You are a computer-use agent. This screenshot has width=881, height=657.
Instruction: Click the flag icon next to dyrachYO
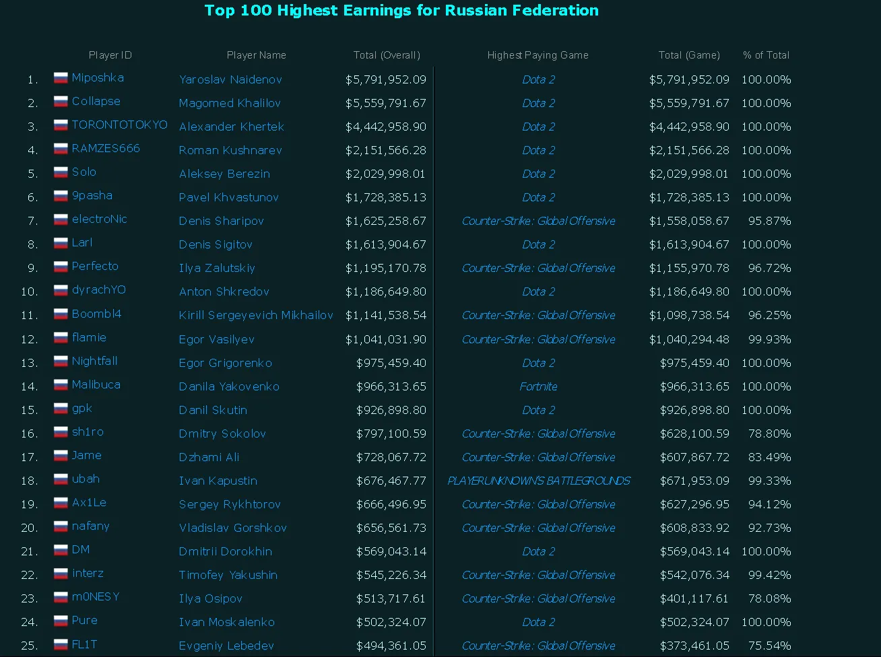[x=61, y=290]
